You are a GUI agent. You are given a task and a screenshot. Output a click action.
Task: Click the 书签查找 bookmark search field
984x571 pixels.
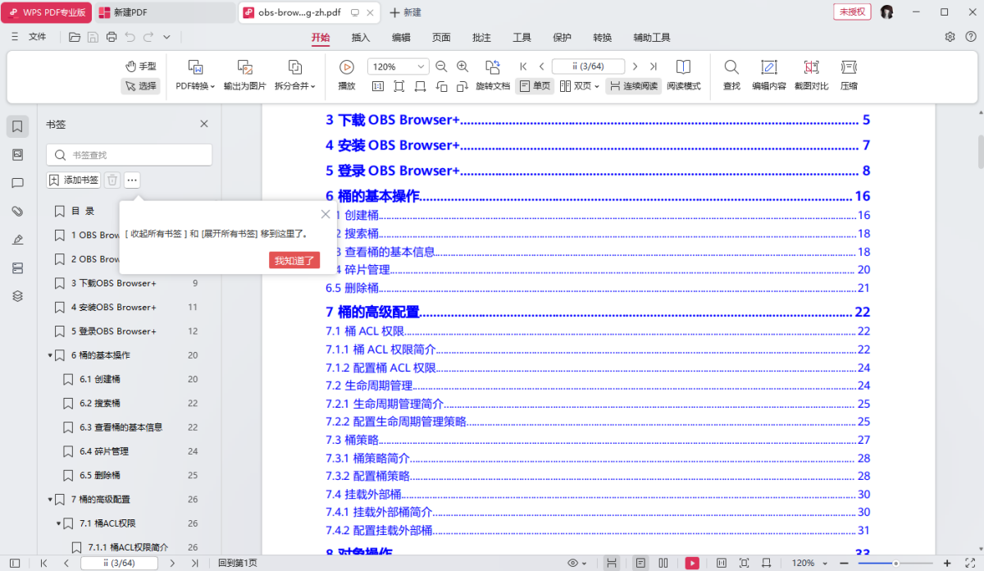pos(130,155)
